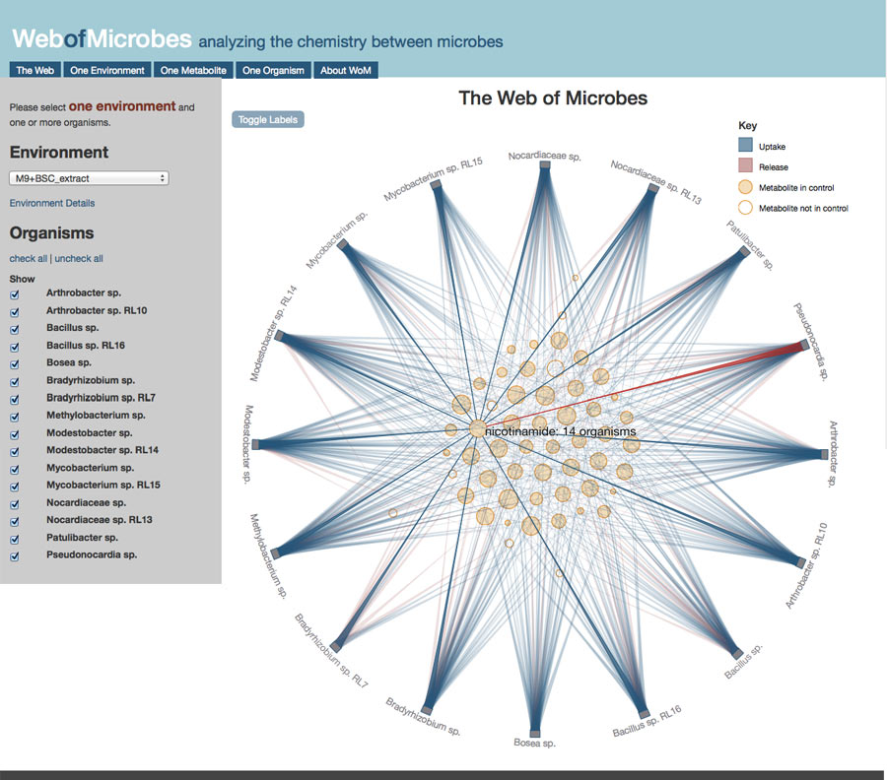Click the uncheck all link
Image resolution: width=887 pixels, height=780 pixels.
tap(79, 259)
